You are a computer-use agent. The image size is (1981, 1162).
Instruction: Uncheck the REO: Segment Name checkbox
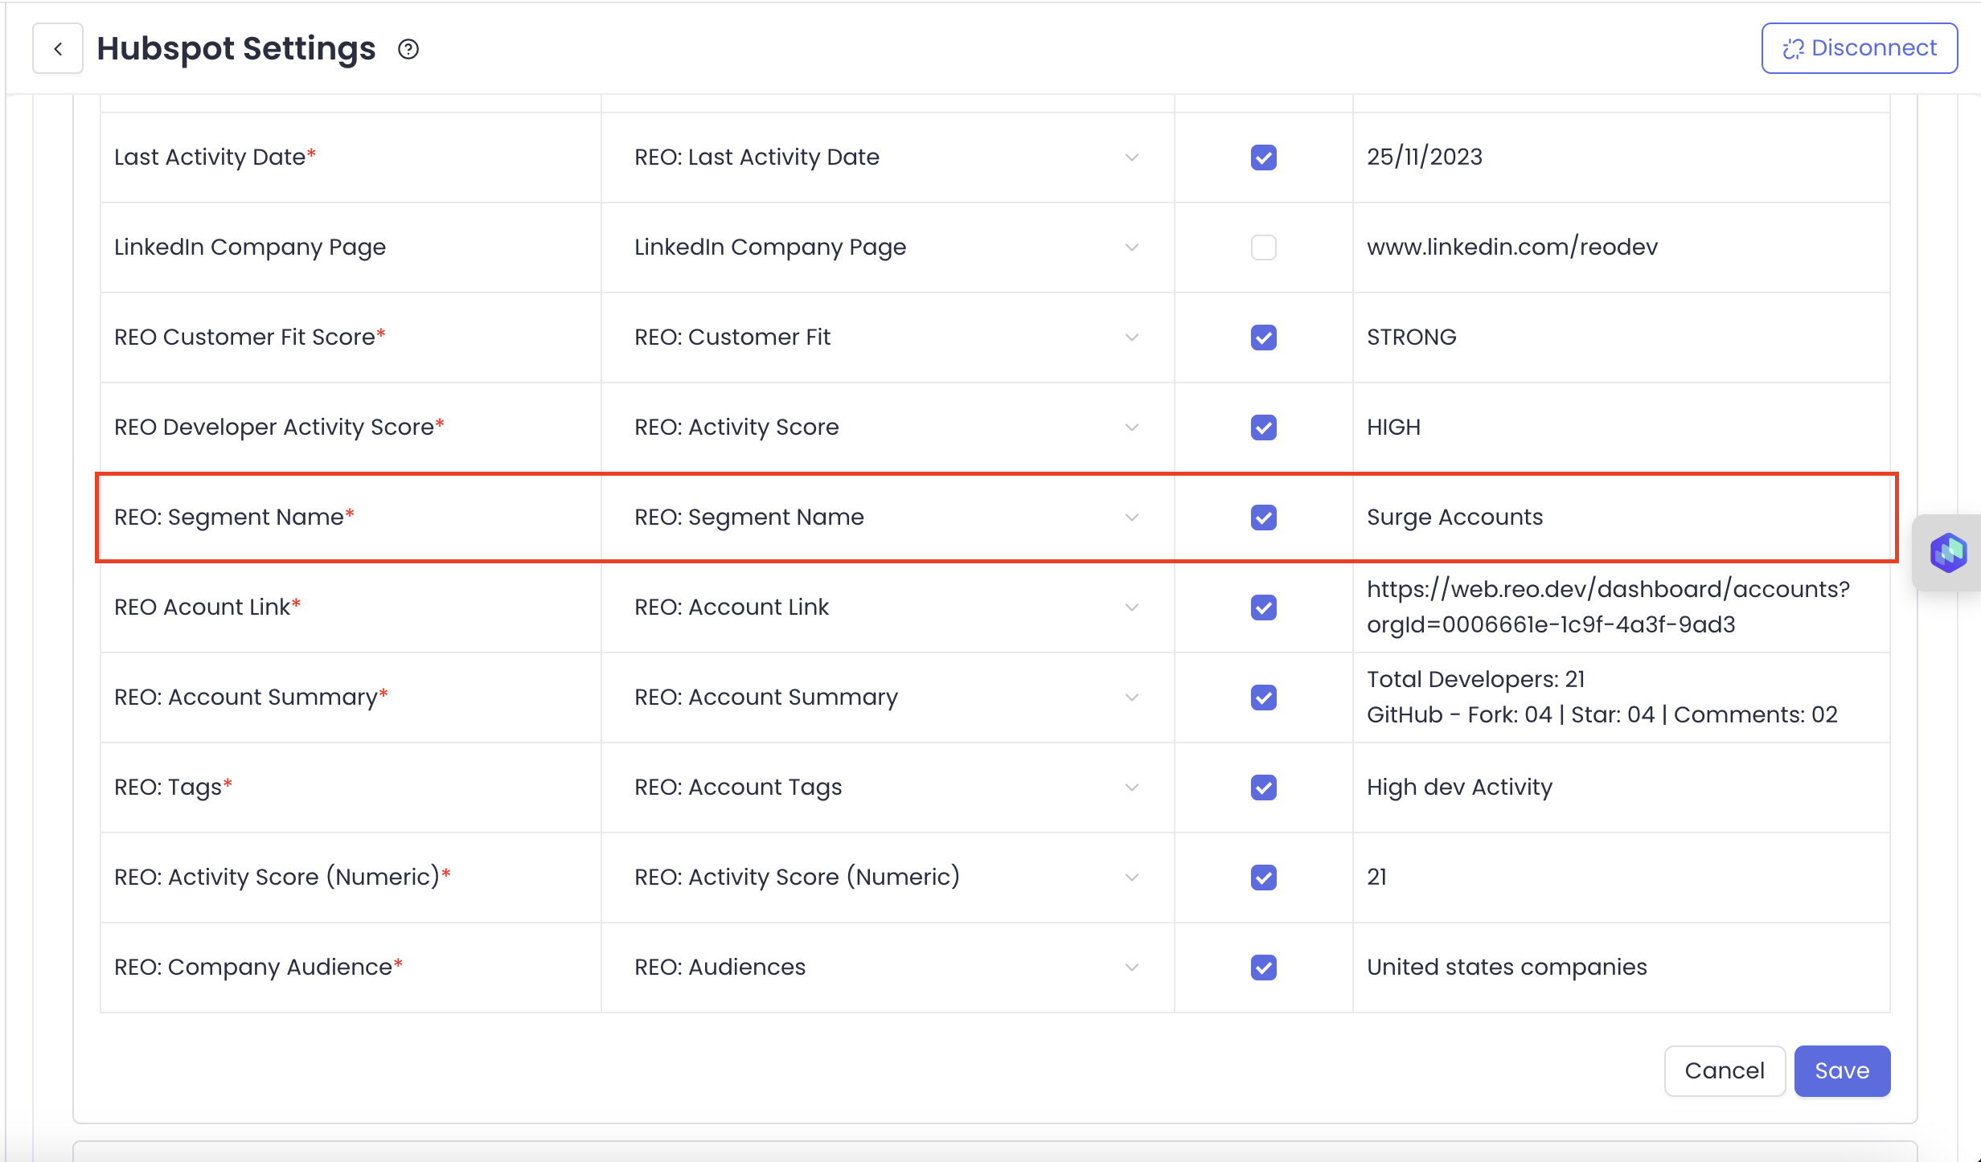tap(1263, 518)
